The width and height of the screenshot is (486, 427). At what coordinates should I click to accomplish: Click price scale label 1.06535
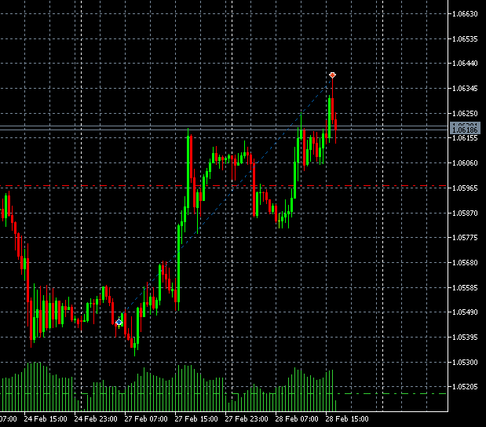click(x=466, y=38)
